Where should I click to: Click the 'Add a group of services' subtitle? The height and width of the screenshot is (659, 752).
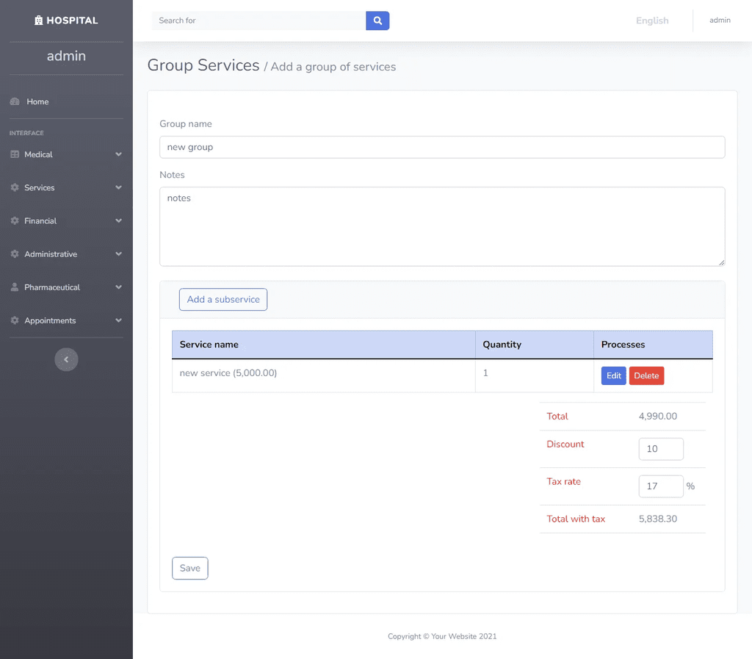[x=333, y=67]
